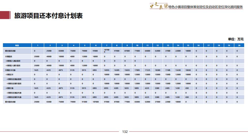Image resolution: width=248 pixels, height=139 pixels.
Task: Select the year 12 column header
Action: [158, 45]
